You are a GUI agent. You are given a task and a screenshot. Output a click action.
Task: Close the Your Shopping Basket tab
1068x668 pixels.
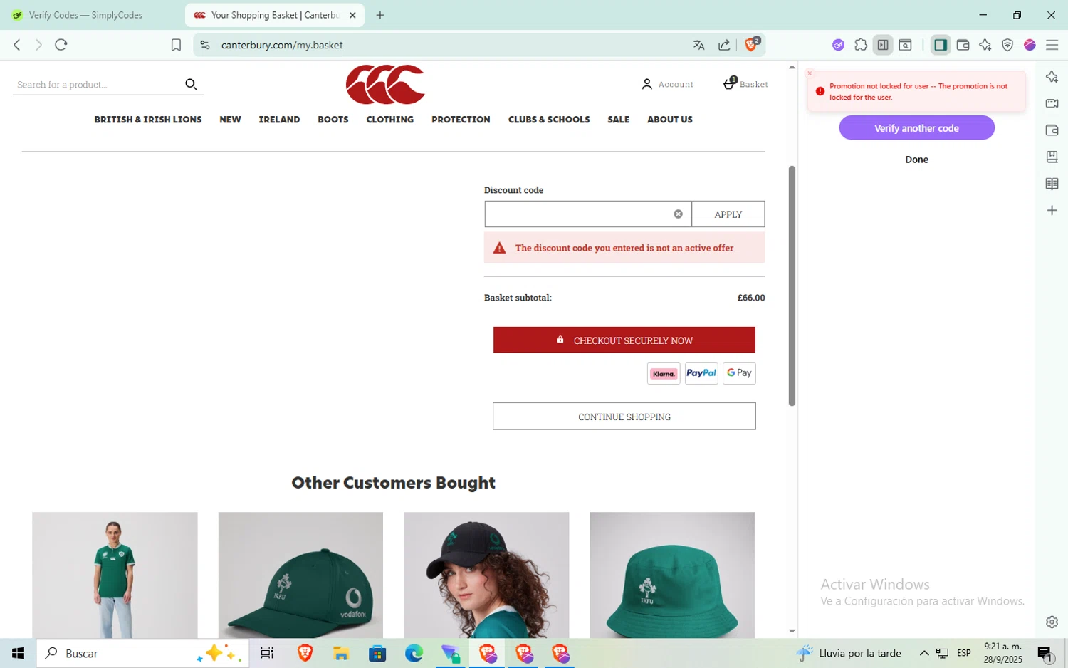352,15
